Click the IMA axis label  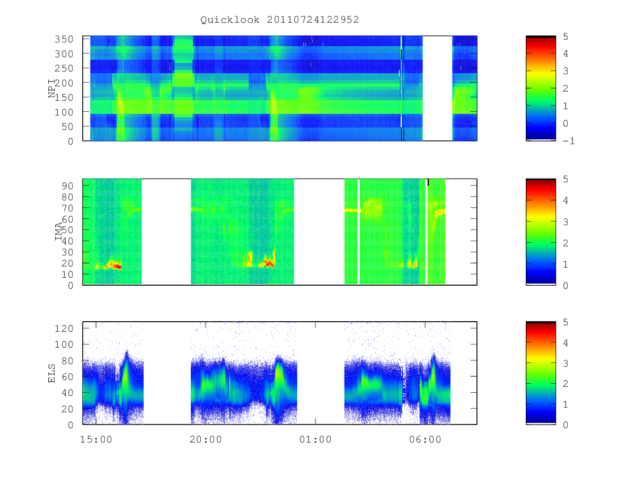(59, 232)
